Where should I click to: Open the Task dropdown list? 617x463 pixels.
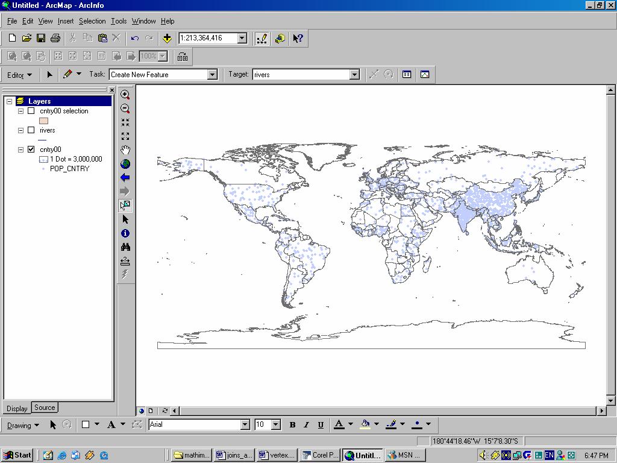[212, 74]
